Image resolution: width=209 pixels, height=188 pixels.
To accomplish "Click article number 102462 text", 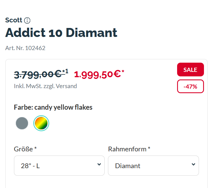I will pyautogui.click(x=25, y=48).
